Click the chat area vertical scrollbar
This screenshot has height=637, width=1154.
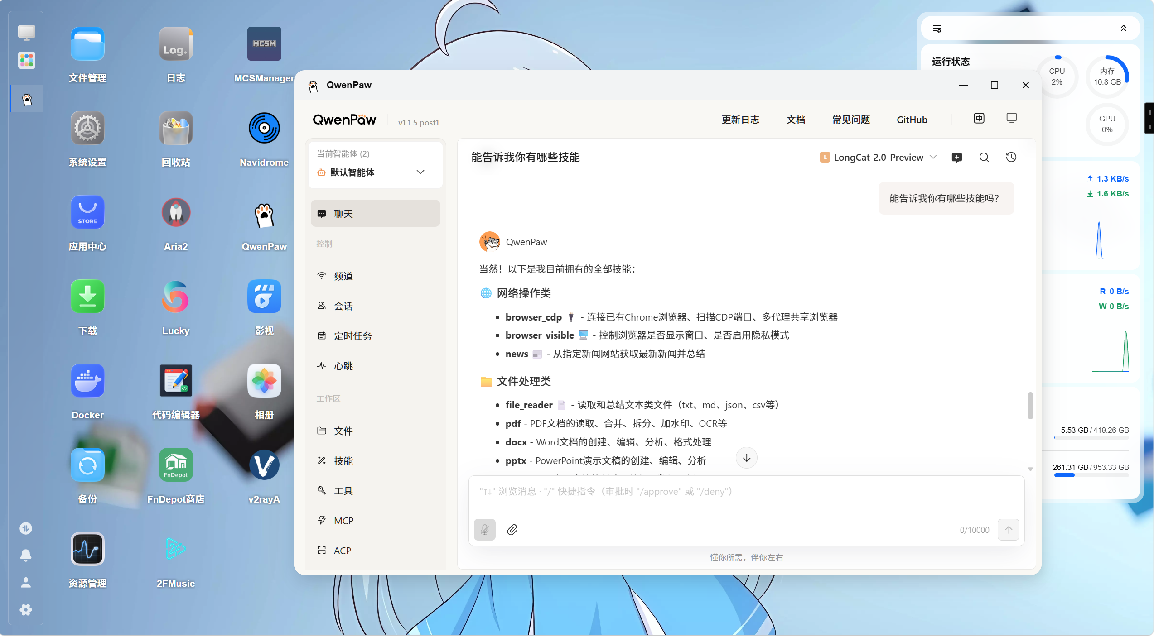(x=1030, y=406)
